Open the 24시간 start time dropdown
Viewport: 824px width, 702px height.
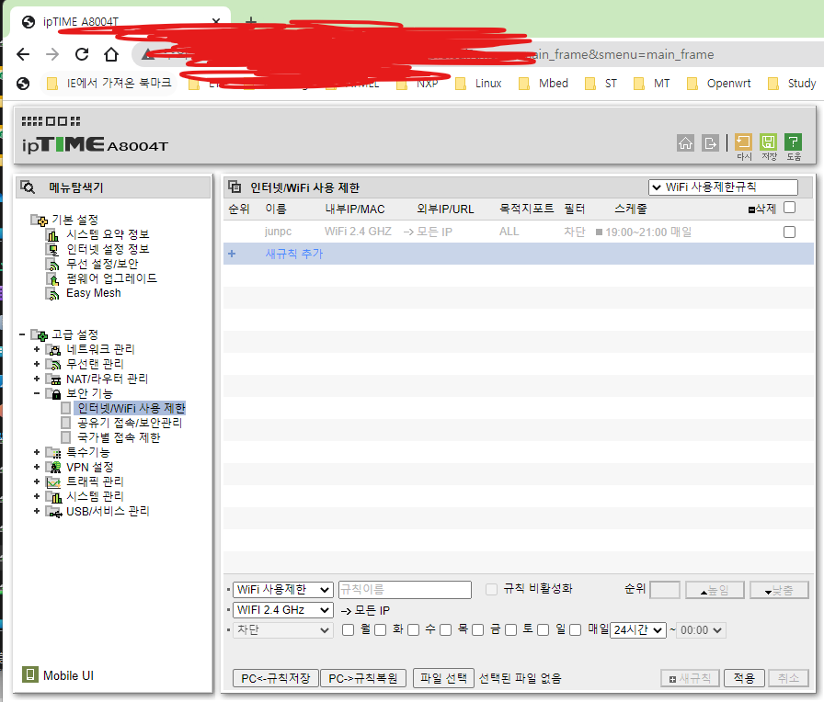coord(638,629)
